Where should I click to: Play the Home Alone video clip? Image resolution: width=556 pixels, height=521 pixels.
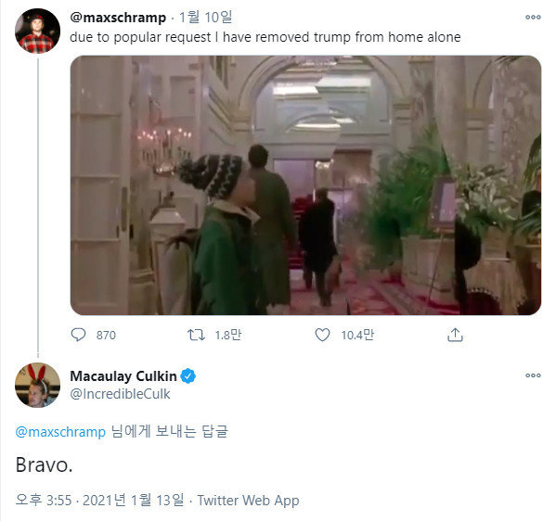pos(305,185)
